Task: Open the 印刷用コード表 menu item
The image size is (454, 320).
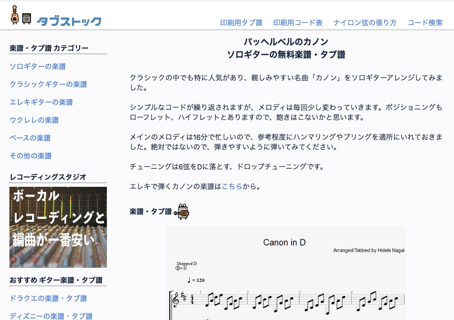Action: pyautogui.click(x=298, y=23)
